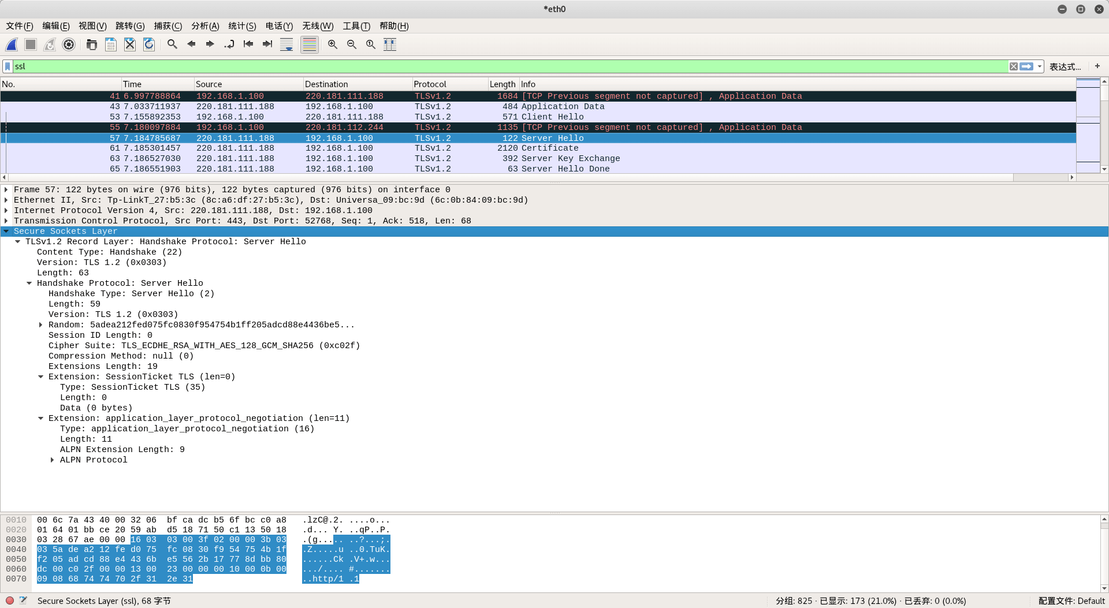Expand the Random field node
The height and width of the screenshot is (608, 1109).
coord(41,324)
